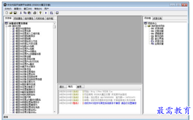Select 模型3D设置碰撞标志 in the tree
The height and width of the screenshot is (120, 193).
tap(25, 90)
